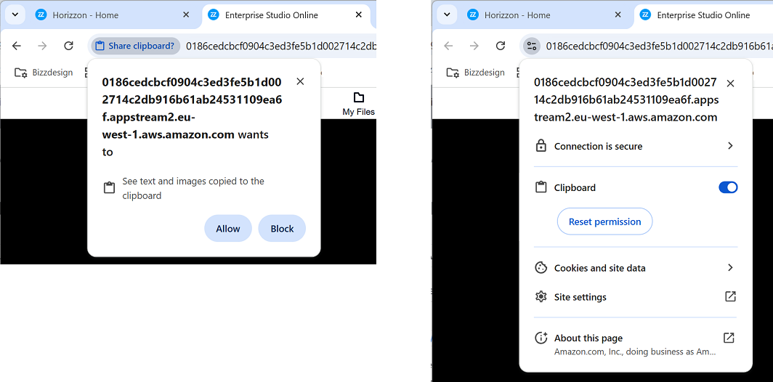The height and width of the screenshot is (382, 773).
Task: Open Site settings in new tab
Action: pos(636,297)
